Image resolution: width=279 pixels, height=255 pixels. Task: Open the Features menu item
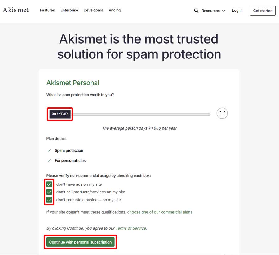pyautogui.click(x=47, y=10)
